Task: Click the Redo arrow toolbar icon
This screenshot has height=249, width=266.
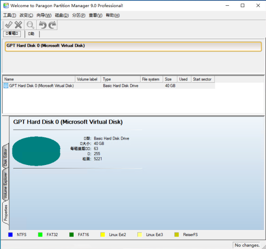Action: tap(52, 25)
